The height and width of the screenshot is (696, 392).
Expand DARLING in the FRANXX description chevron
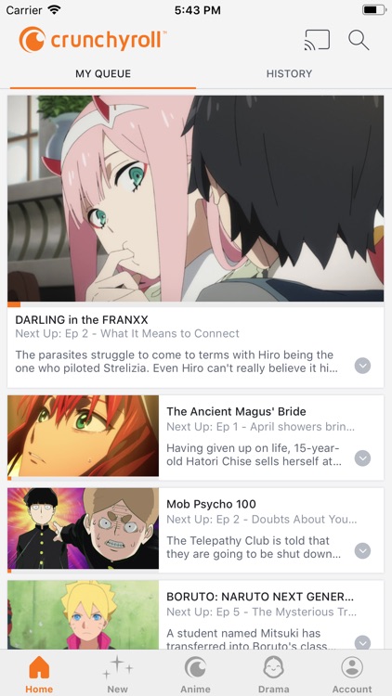[362, 366]
